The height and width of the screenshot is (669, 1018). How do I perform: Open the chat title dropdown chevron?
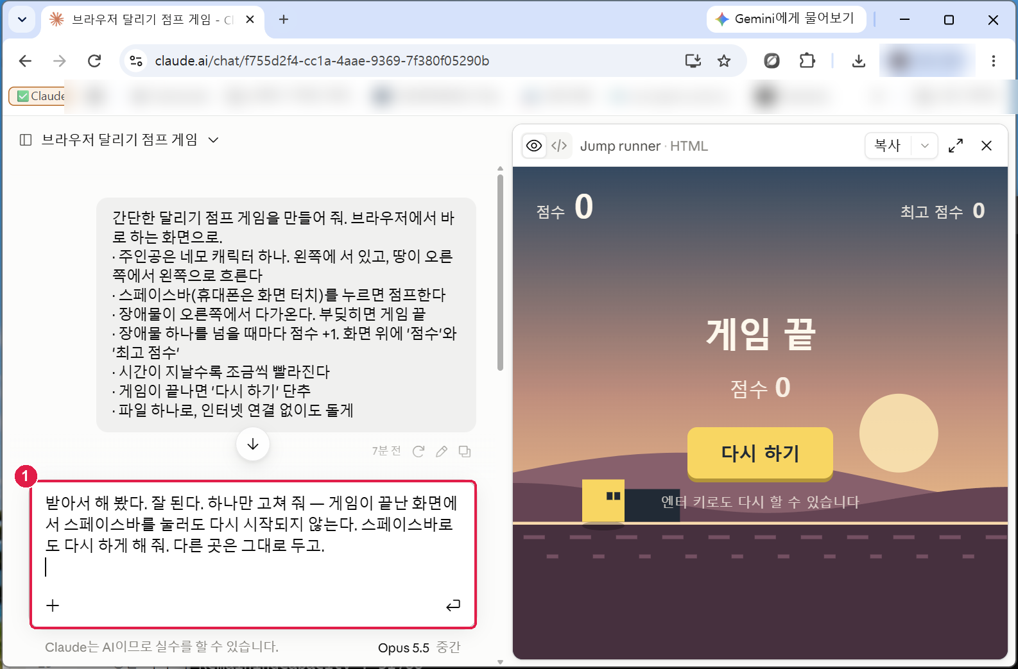point(214,140)
